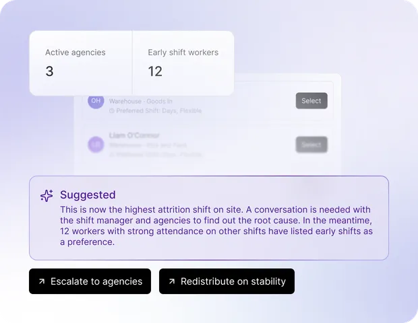Image resolution: width=418 pixels, height=323 pixels.
Task: Select Liam O'Connor with his Select button
Action: pos(311,145)
